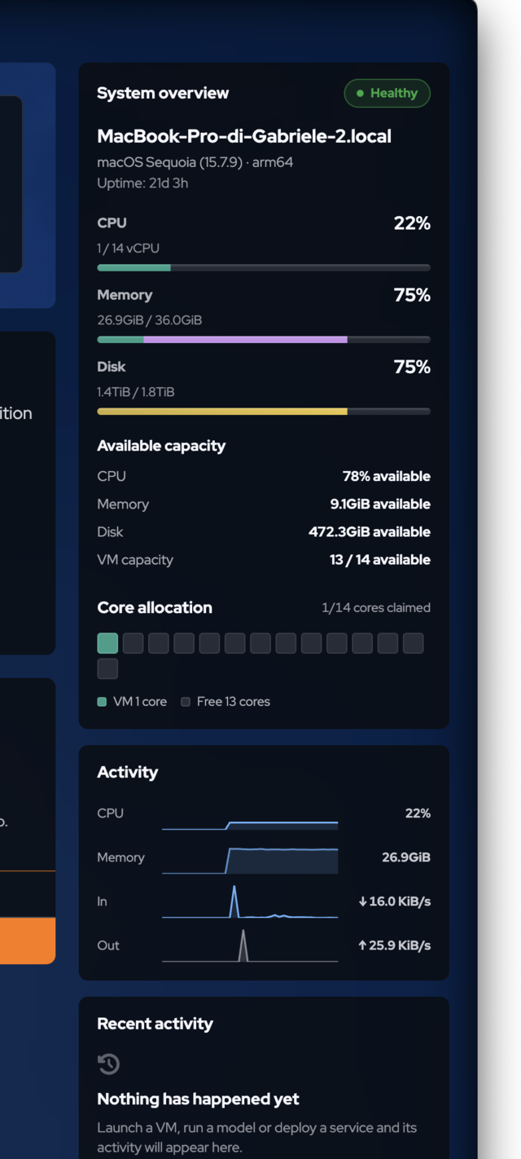Click the history clock icon in Recent activity
Screen dimensions: 521x1159
(x=108, y=1064)
